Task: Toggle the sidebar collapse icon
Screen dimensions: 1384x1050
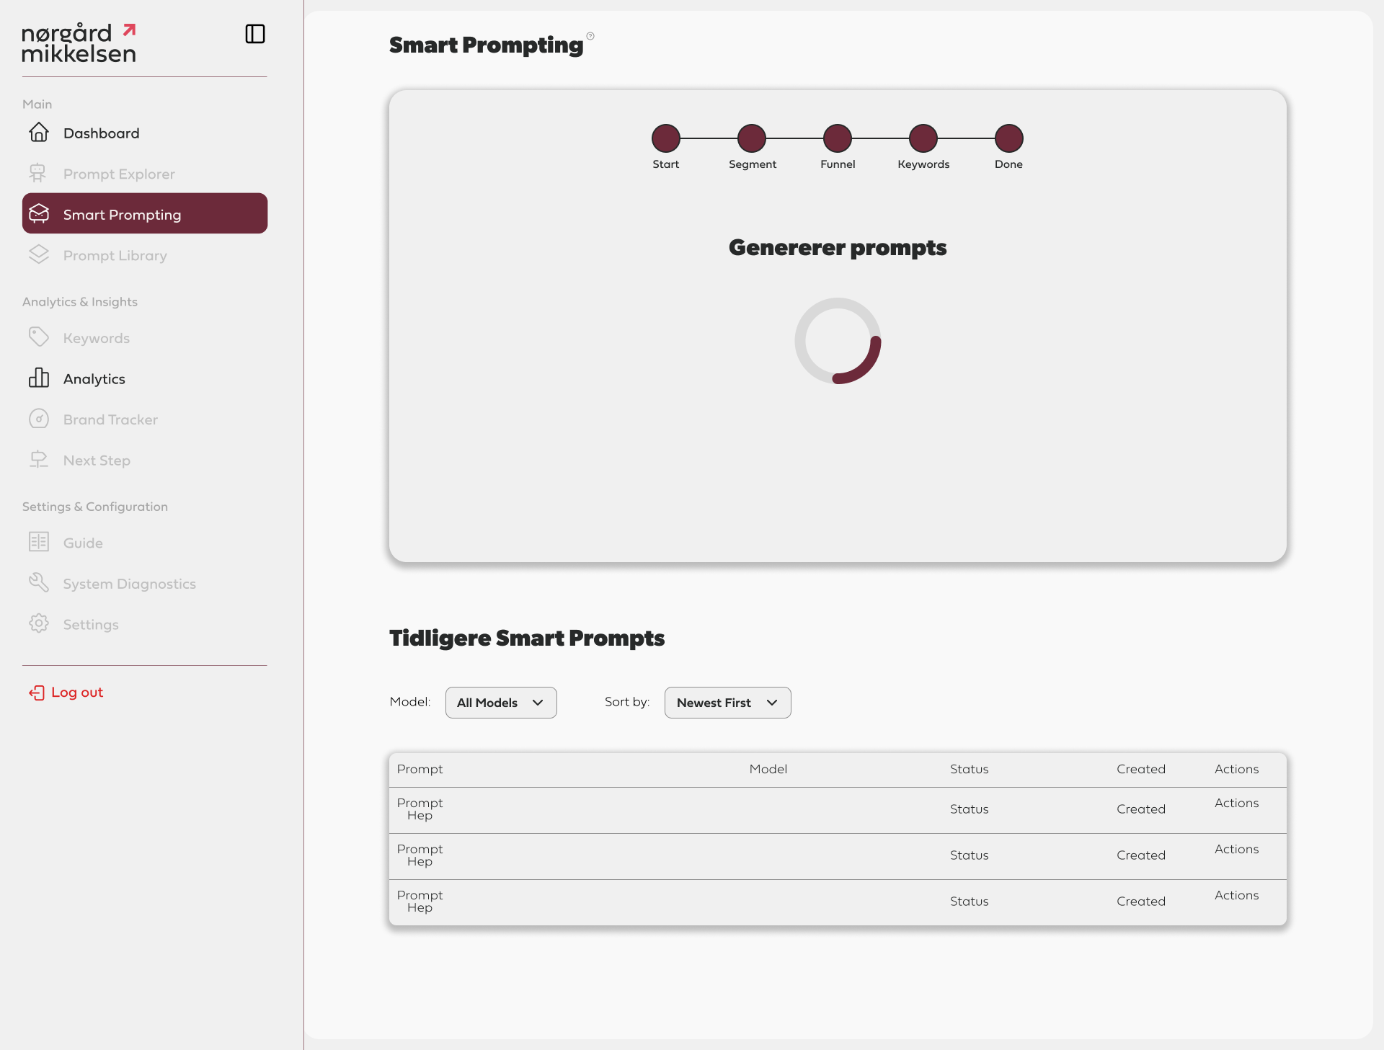Action: 255,34
